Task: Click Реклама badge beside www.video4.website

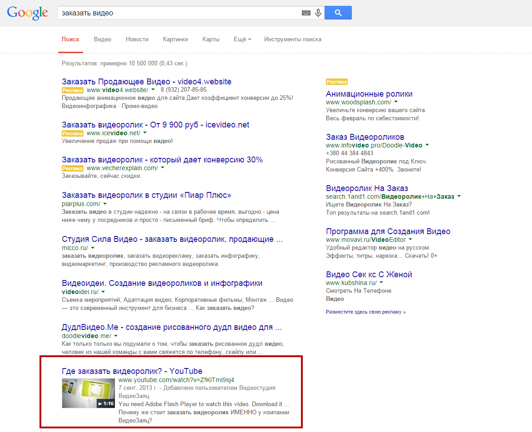Action: point(73,90)
